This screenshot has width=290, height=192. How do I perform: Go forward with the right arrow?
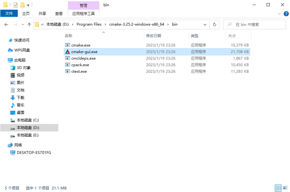(16, 24)
